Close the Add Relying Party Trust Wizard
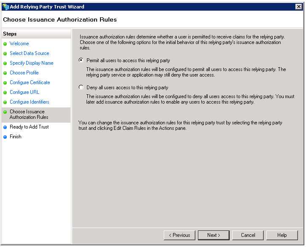Viewport: 306px width, 247px height. 298,7
